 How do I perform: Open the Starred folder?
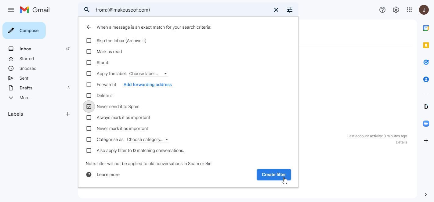click(27, 59)
